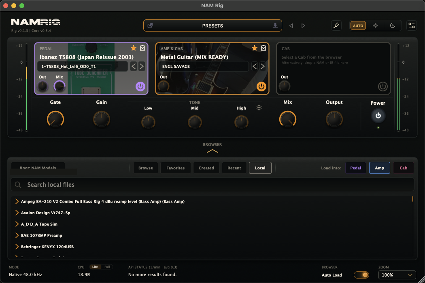Toggle the Amp & Cab orange power button
This screenshot has height=283, width=425.
tap(261, 87)
